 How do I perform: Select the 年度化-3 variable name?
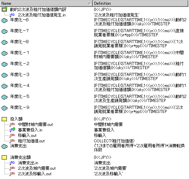20,75
